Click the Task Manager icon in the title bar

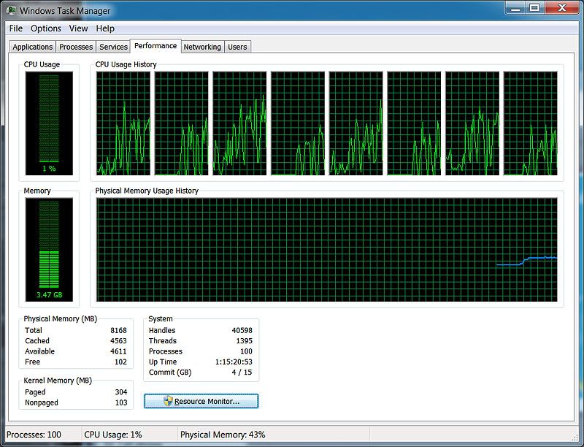click(10, 10)
